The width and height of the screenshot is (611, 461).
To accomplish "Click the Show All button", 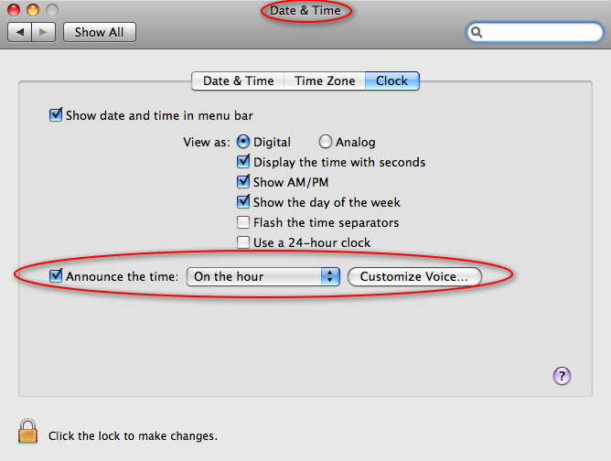I will pyautogui.click(x=100, y=32).
